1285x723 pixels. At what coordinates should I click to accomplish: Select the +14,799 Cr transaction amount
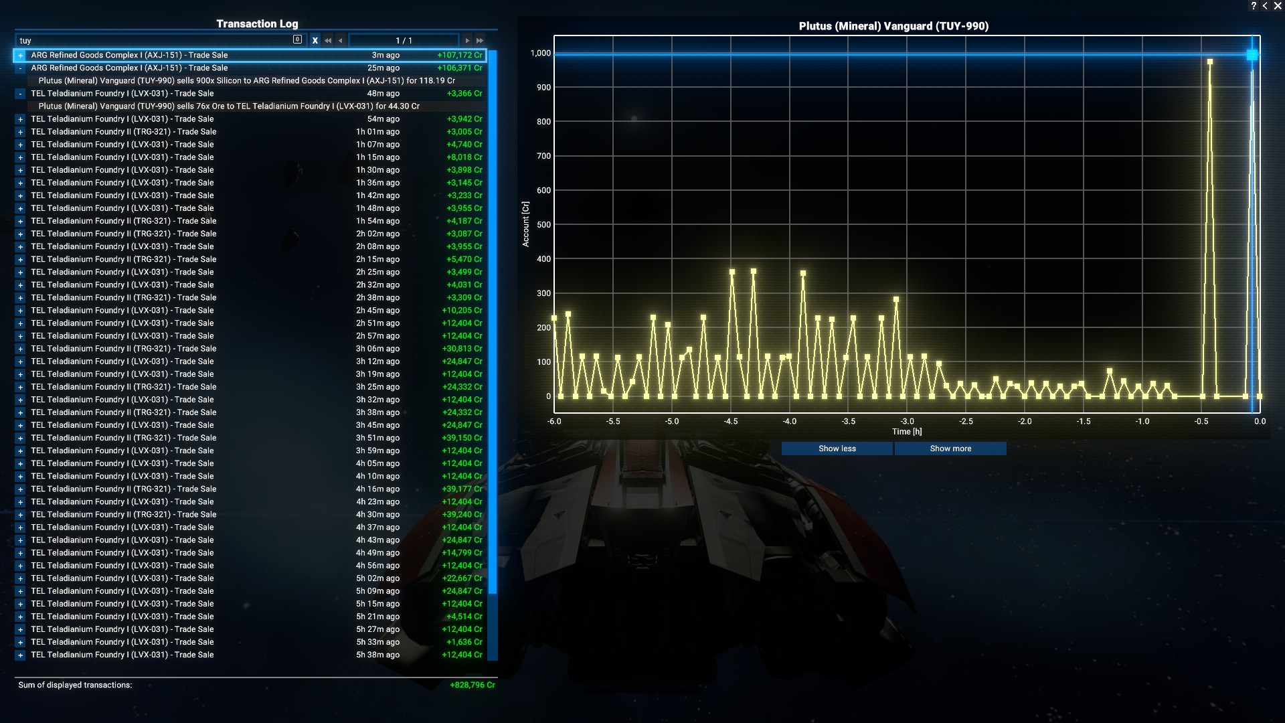pyautogui.click(x=462, y=553)
